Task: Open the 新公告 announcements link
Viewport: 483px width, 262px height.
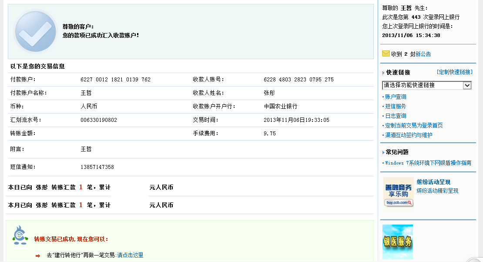Action: [x=423, y=54]
